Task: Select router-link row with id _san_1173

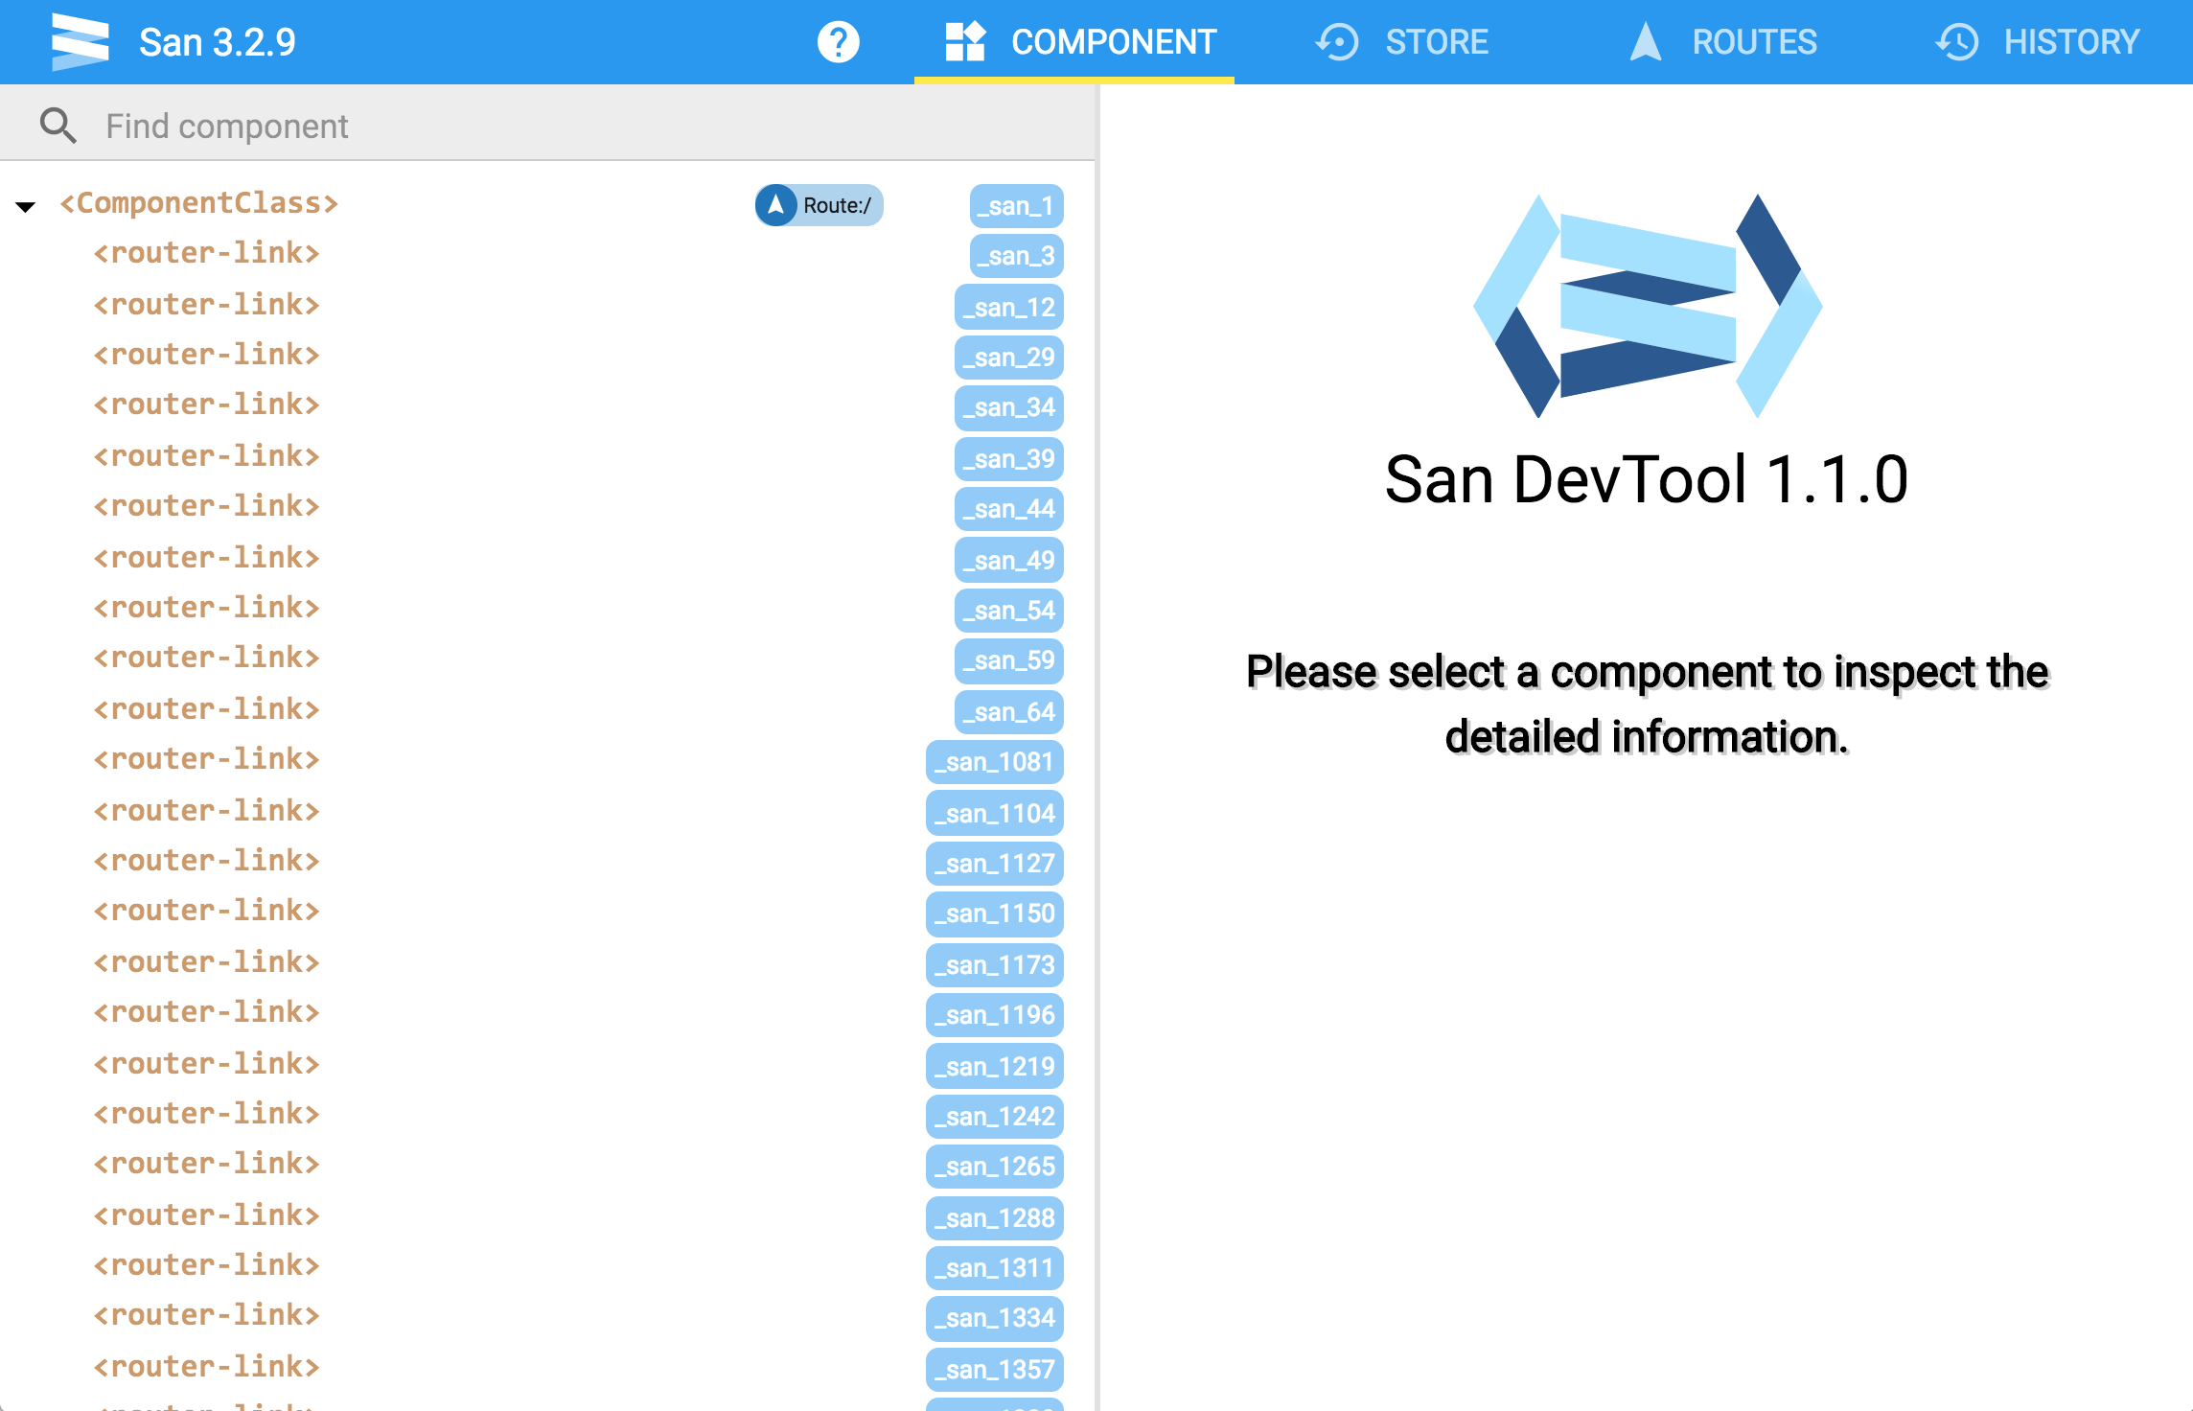Action: click(546, 963)
